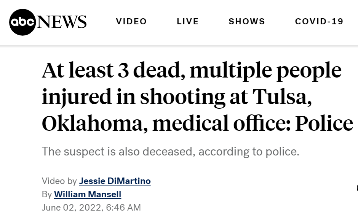Click the June 02, 2022 timestamp

click(x=91, y=208)
